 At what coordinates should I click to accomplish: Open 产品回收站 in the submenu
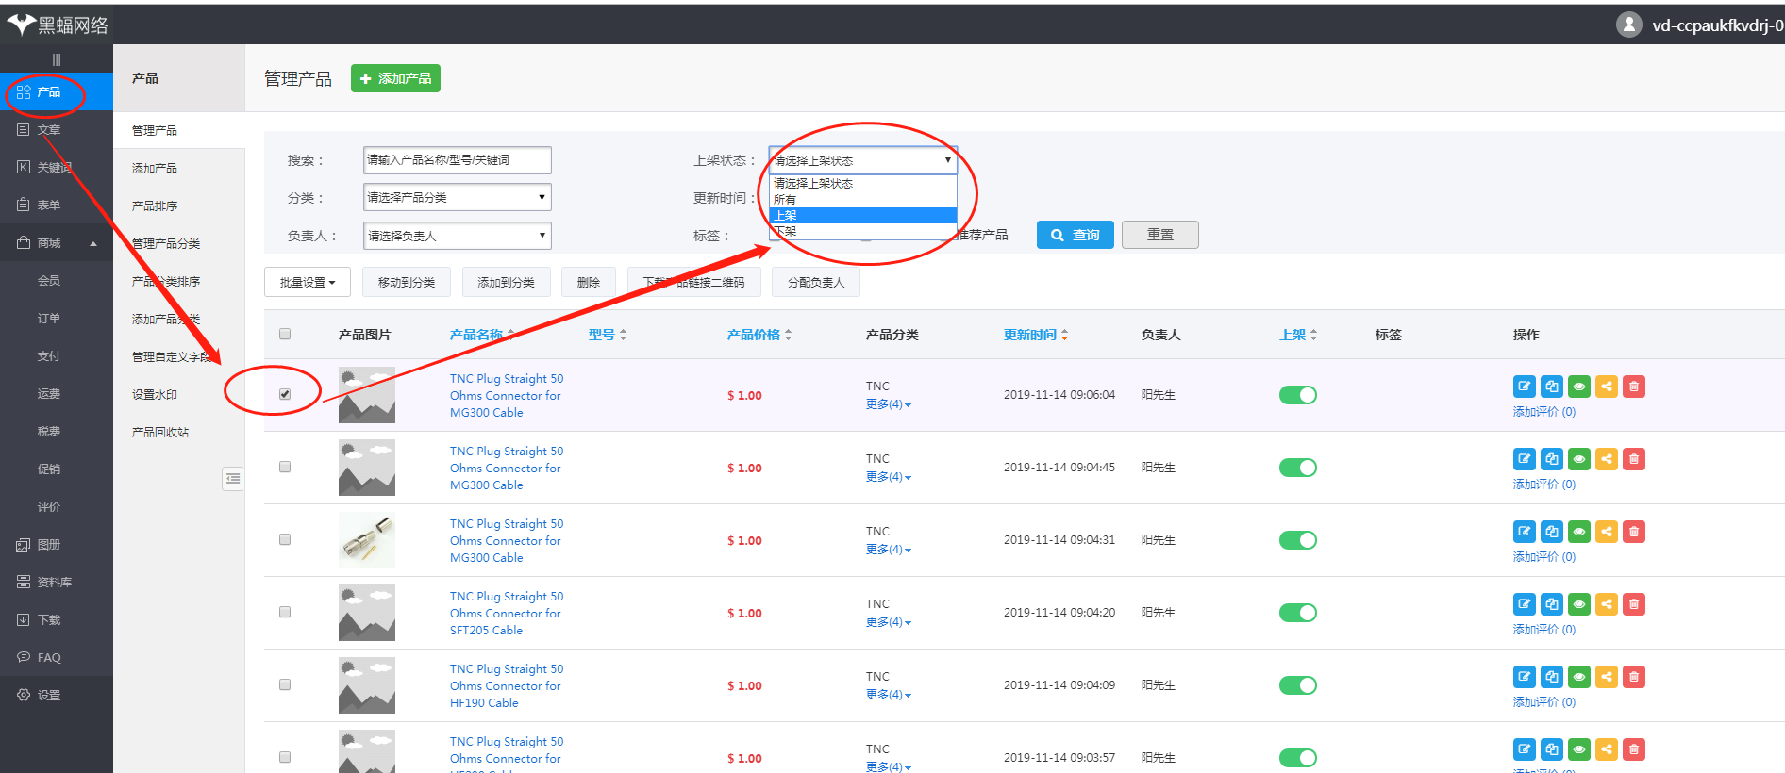tap(160, 432)
